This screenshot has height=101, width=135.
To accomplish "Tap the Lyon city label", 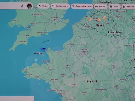I will (x=116, y=86).
